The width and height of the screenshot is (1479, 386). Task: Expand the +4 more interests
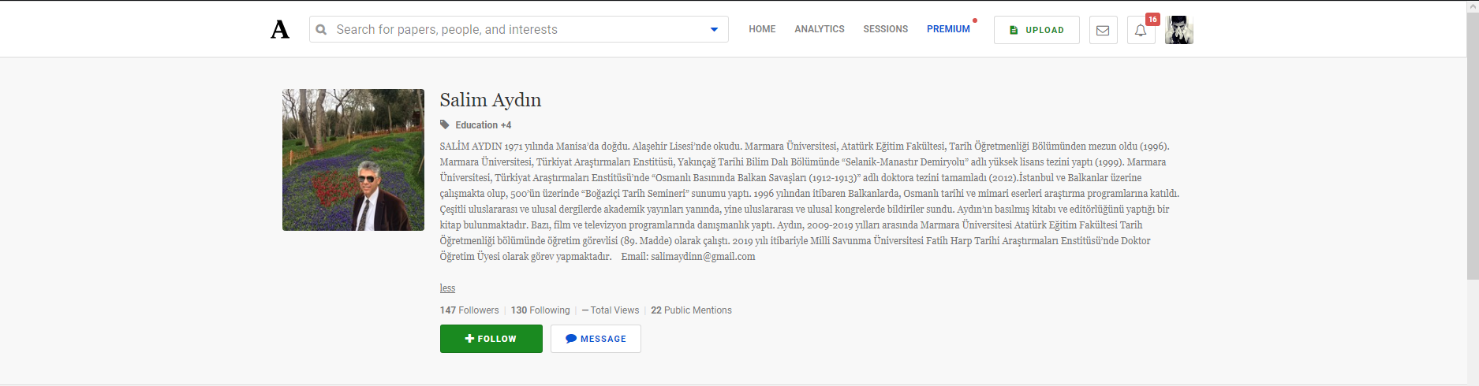[506, 125]
